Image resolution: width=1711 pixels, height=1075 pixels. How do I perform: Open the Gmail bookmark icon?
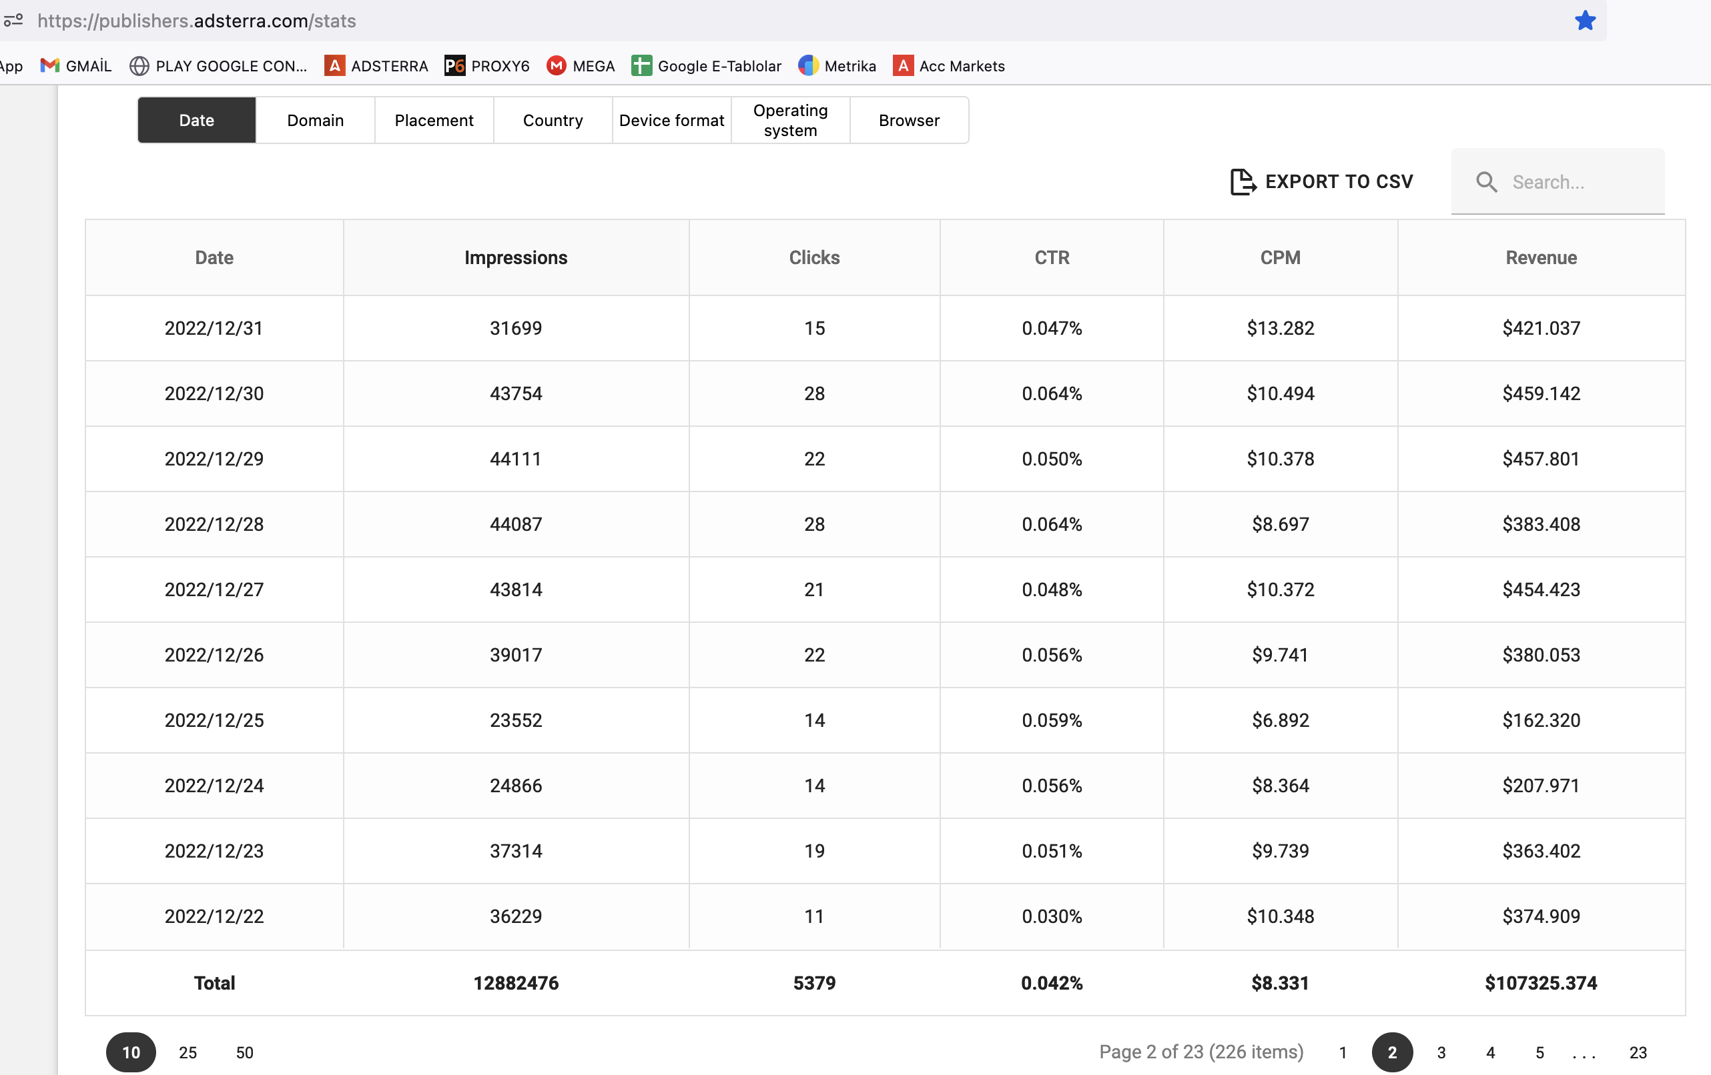point(50,65)
